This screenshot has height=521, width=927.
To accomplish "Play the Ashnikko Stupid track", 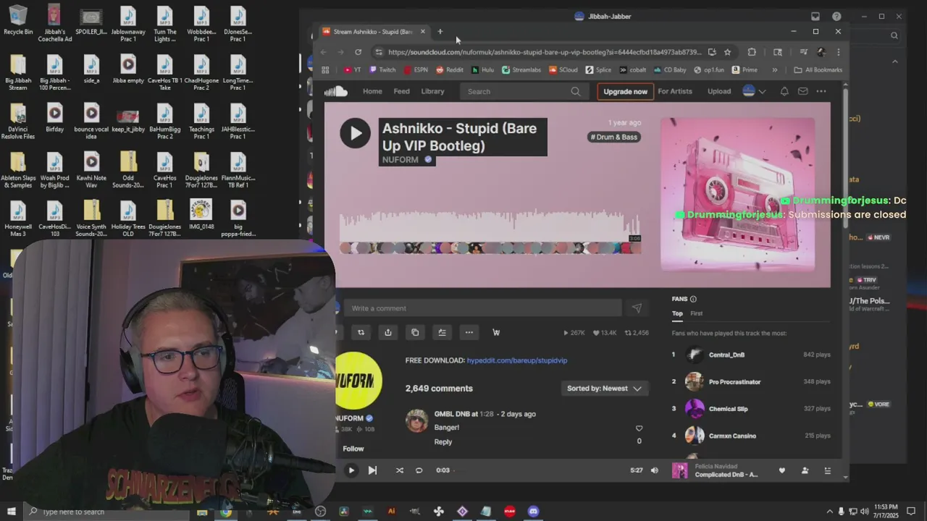I will (355, 133).
